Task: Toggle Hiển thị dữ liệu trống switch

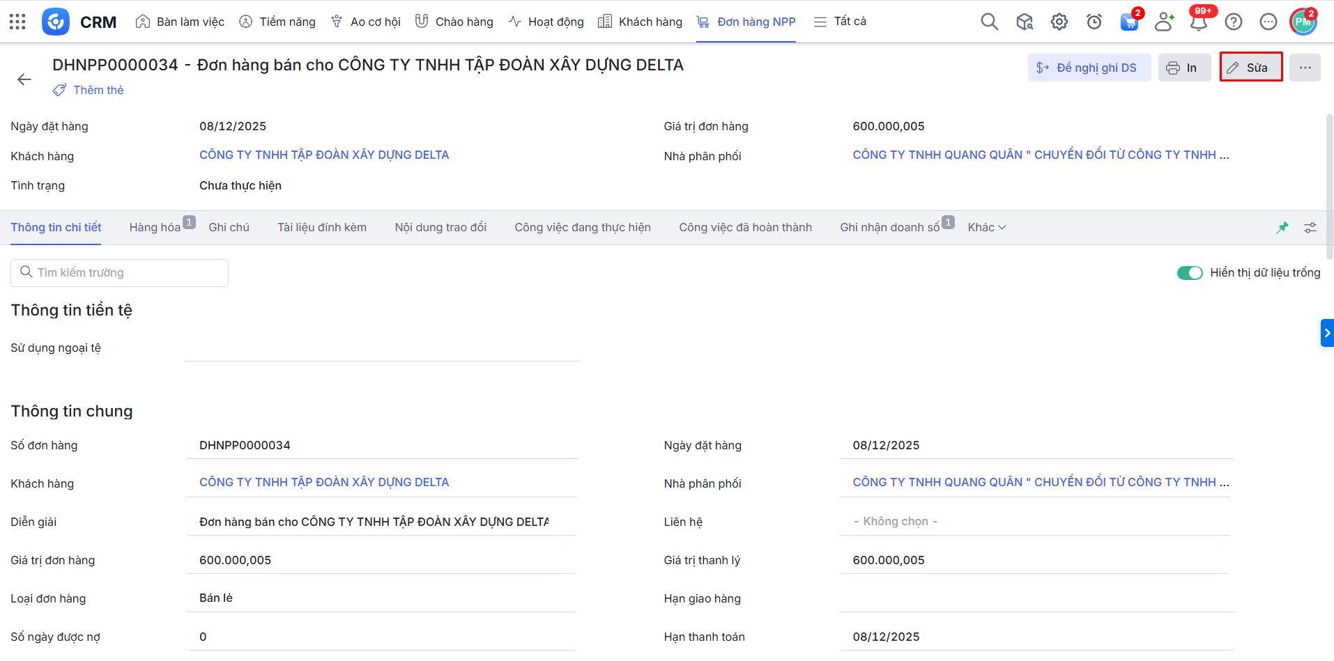Action: click(1189, 273)
